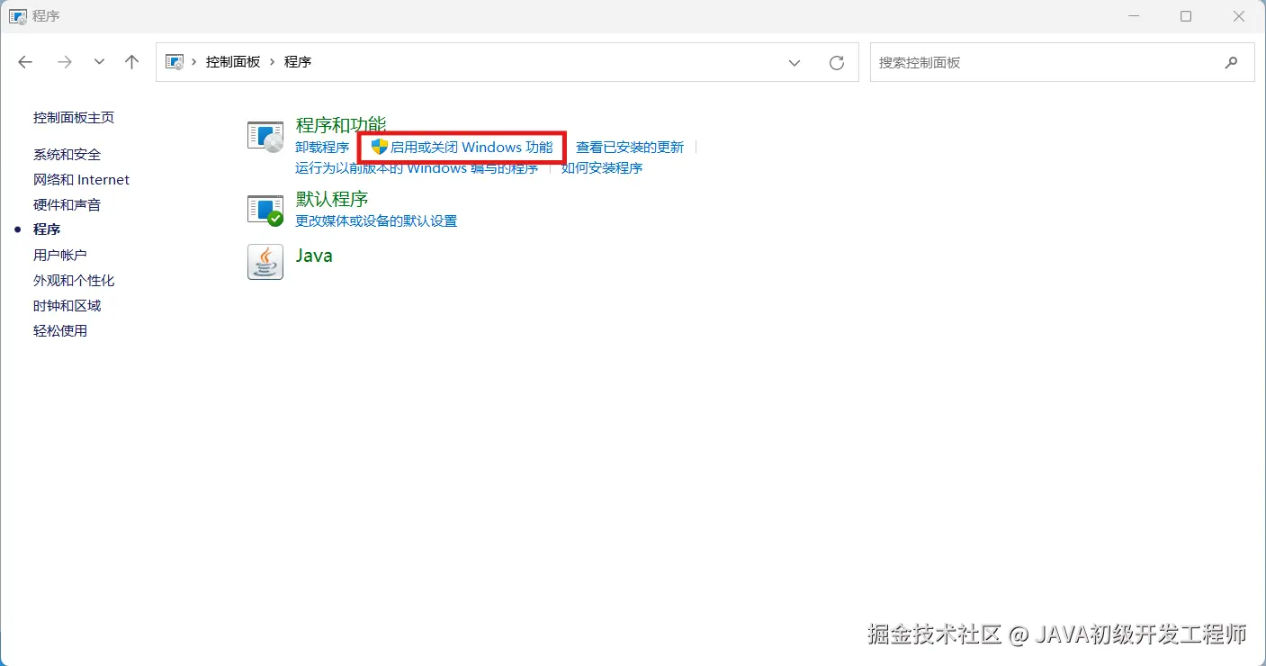The image size is (1266, 666).
Task: Open 时钟和区域 category
Action: 67,306
